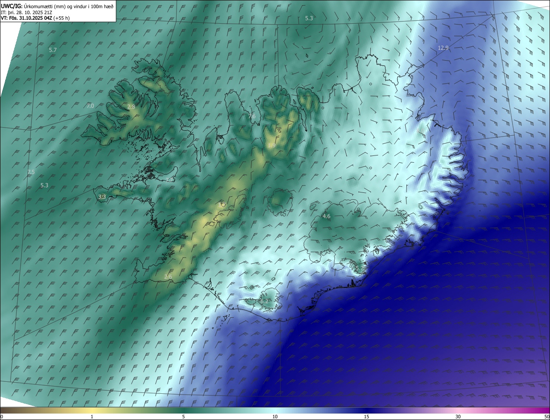Click the 7.6 value in north Iceland
This screenshot has height=420, width=550.
252,116
